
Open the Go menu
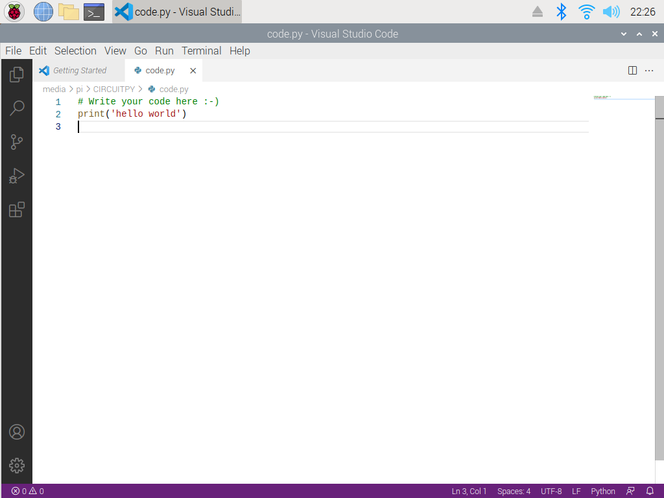click(141, 51)
